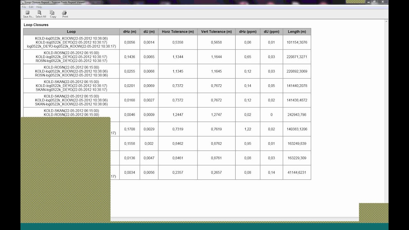
Task: Open the Help menu
Action: pos(39,7)
